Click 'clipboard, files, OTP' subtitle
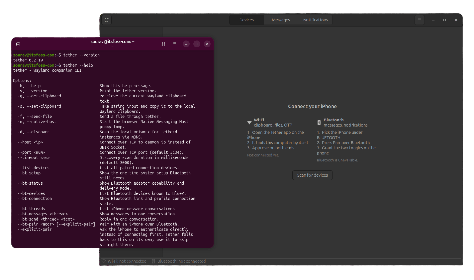The image size is (474, 280). pyautogui.click(x=273, y=125)
